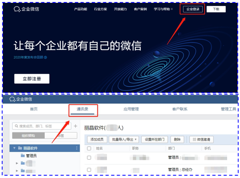Expand the second blurred department in the tree
The height and width of the screenshot is (178, 240).
click(x=17, y=171)
